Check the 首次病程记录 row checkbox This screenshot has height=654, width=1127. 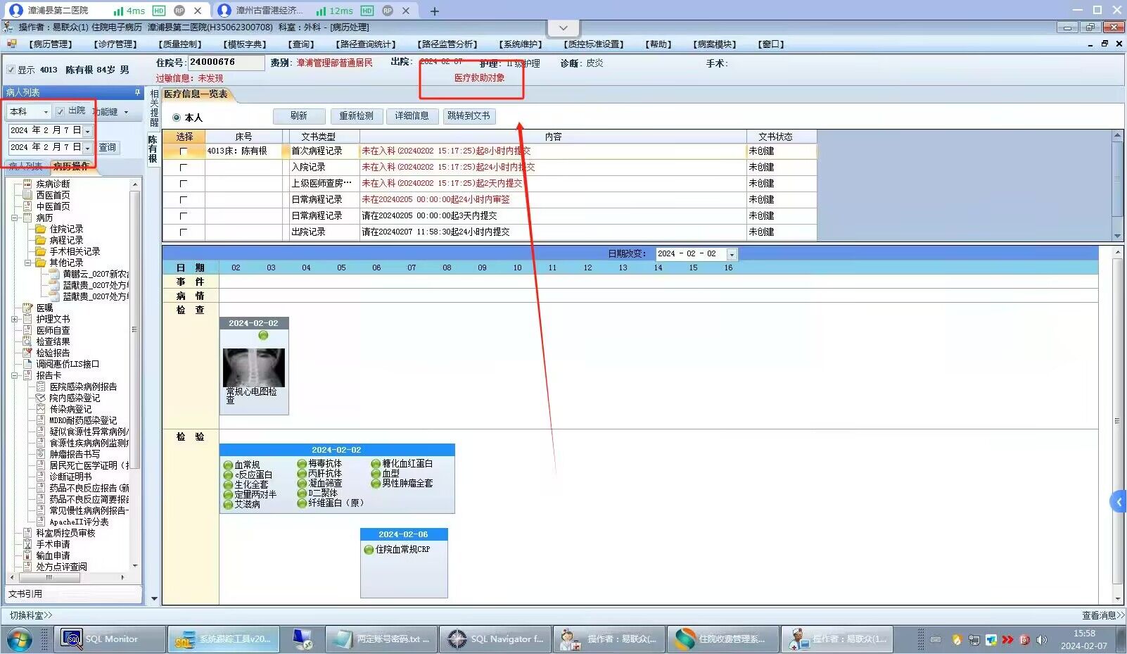point(184,151)
